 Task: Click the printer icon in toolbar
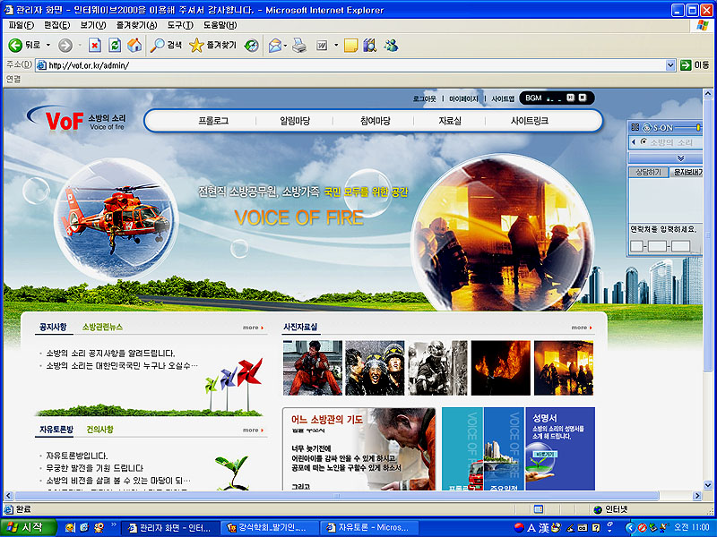point(299,46)
